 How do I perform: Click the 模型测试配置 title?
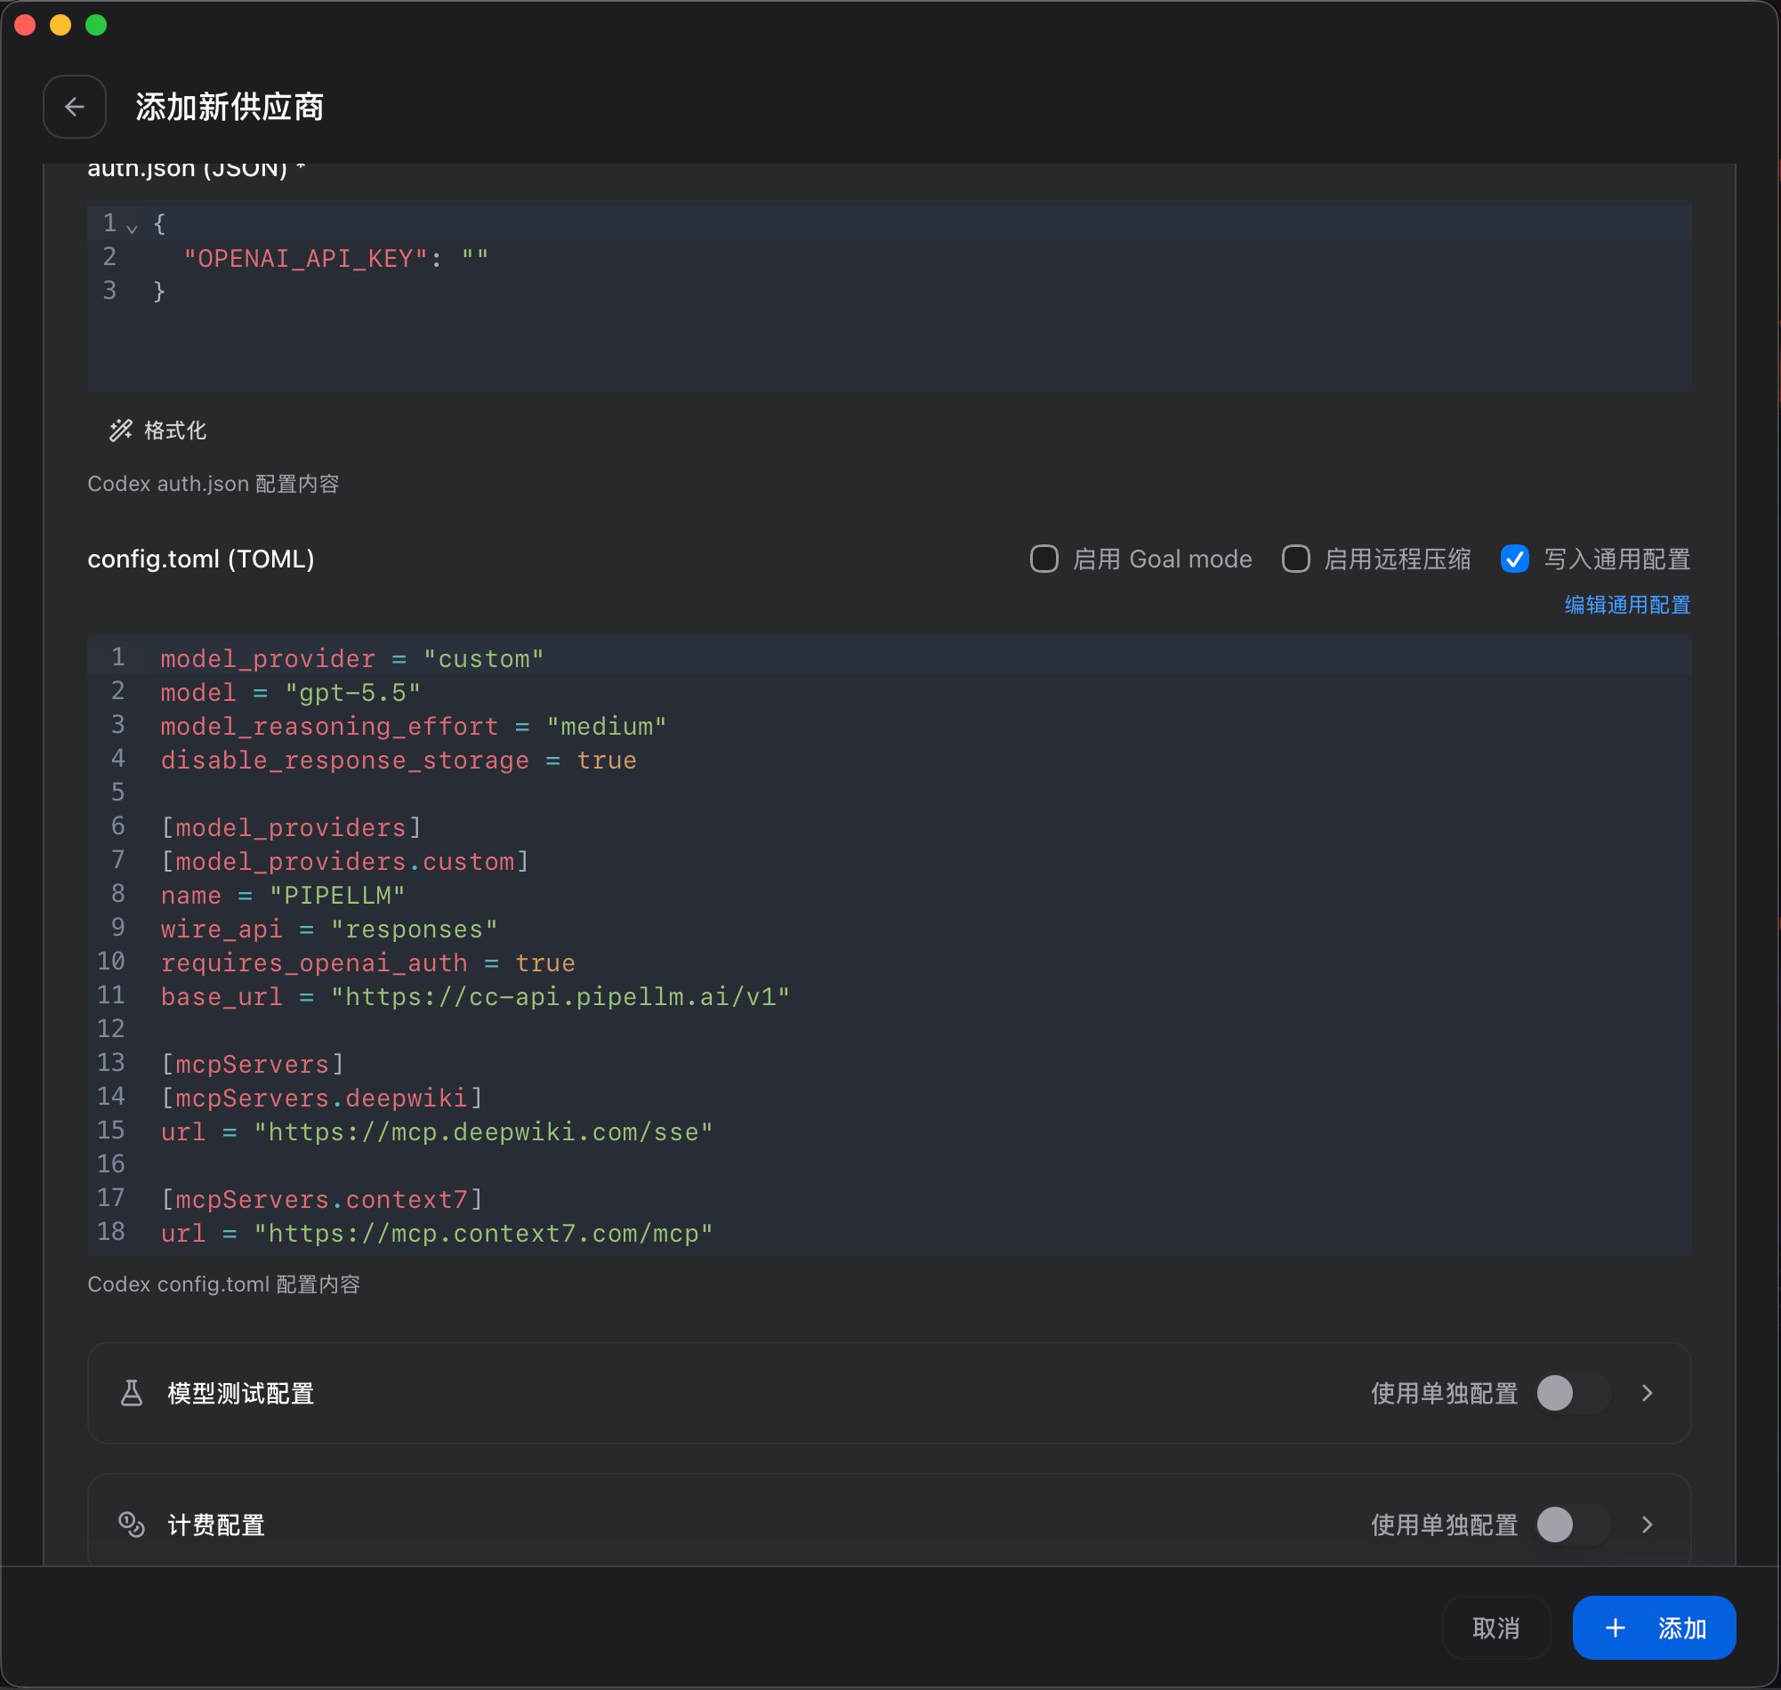click(240, 1393)
